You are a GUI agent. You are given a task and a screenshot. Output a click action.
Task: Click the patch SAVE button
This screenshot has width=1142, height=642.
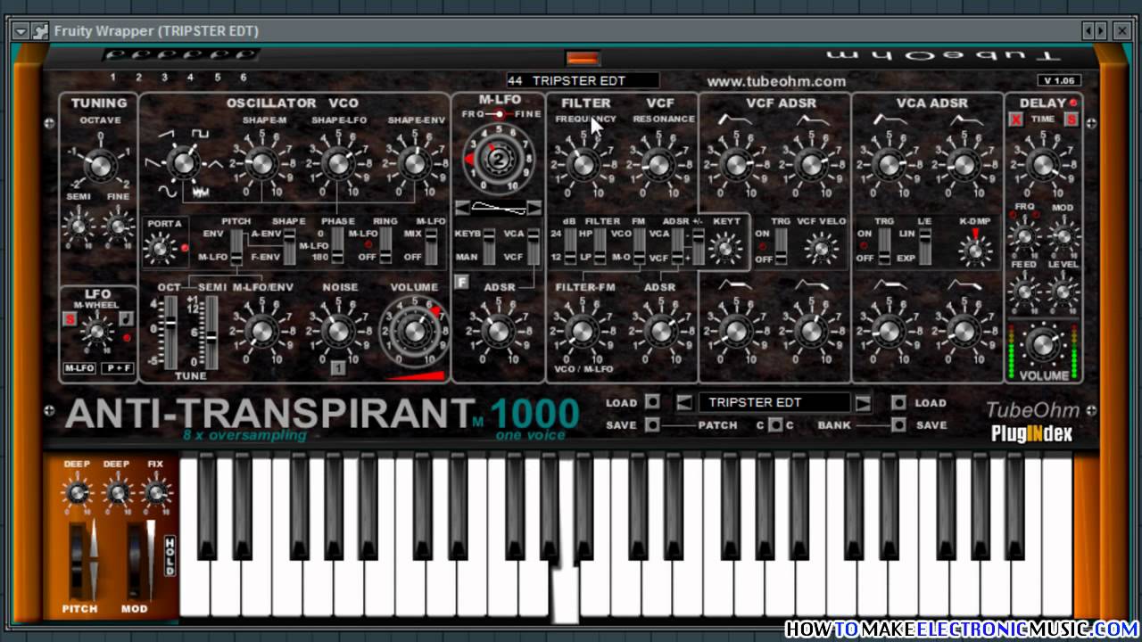[x=652, y=424]
